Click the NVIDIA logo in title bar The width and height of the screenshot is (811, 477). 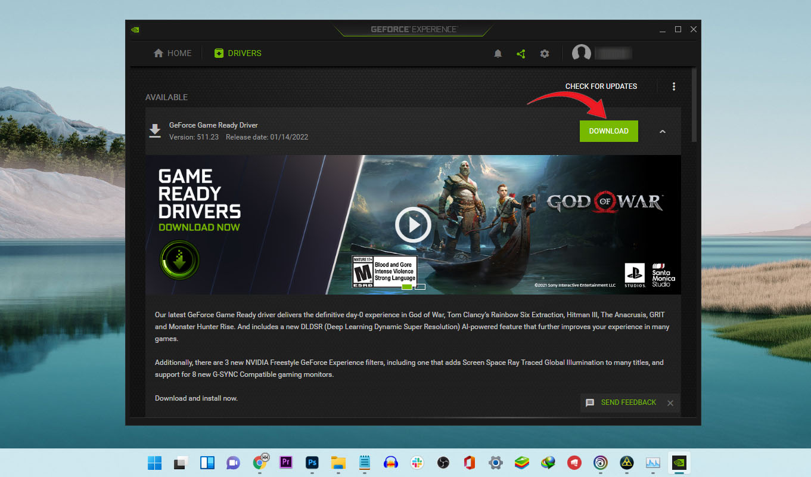point(135,29)
